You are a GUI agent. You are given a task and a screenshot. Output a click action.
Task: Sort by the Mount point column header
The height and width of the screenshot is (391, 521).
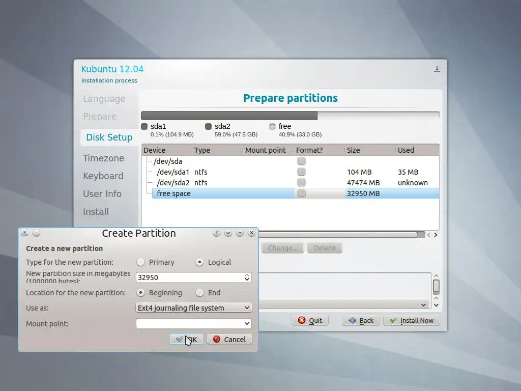coord(269,150)
